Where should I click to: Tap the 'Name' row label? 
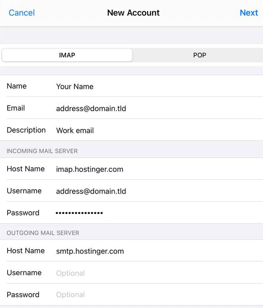point(16,86)
